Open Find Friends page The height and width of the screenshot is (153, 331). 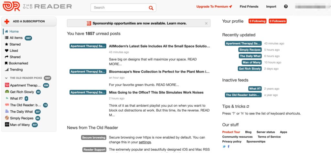(249, 6)
